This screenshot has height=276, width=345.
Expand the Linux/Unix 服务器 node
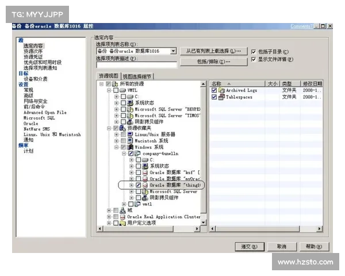click(x=116, y=134)
